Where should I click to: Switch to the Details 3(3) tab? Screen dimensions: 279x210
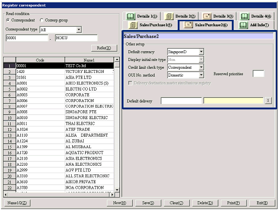tap(218, 16)
